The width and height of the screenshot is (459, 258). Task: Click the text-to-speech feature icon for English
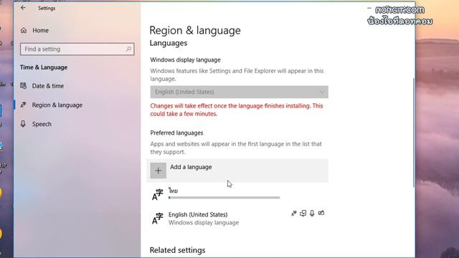pos(303,214)
